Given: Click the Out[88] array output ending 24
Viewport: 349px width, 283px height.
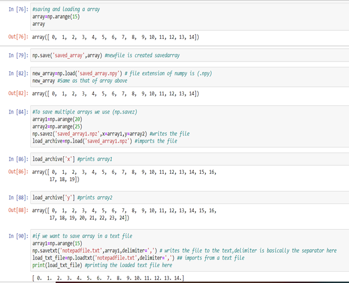Looking at the screenshot, I should click(124, 214).
